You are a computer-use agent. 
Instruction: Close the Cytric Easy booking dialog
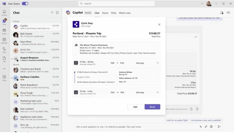point(159,24)
